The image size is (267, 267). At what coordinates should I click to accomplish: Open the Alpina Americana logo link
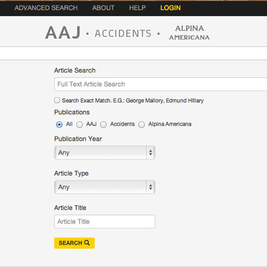coord(189,33)
